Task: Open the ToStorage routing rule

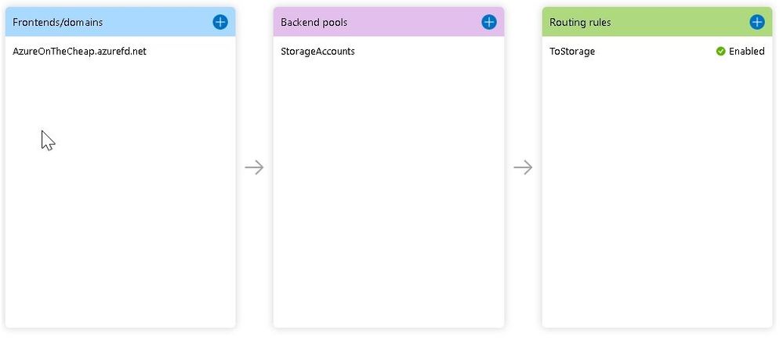Action: coord(572,52)
